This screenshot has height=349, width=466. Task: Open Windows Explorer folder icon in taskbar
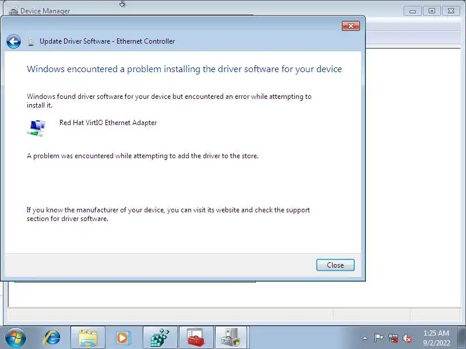pyautogui.click(x=88, y=338)
